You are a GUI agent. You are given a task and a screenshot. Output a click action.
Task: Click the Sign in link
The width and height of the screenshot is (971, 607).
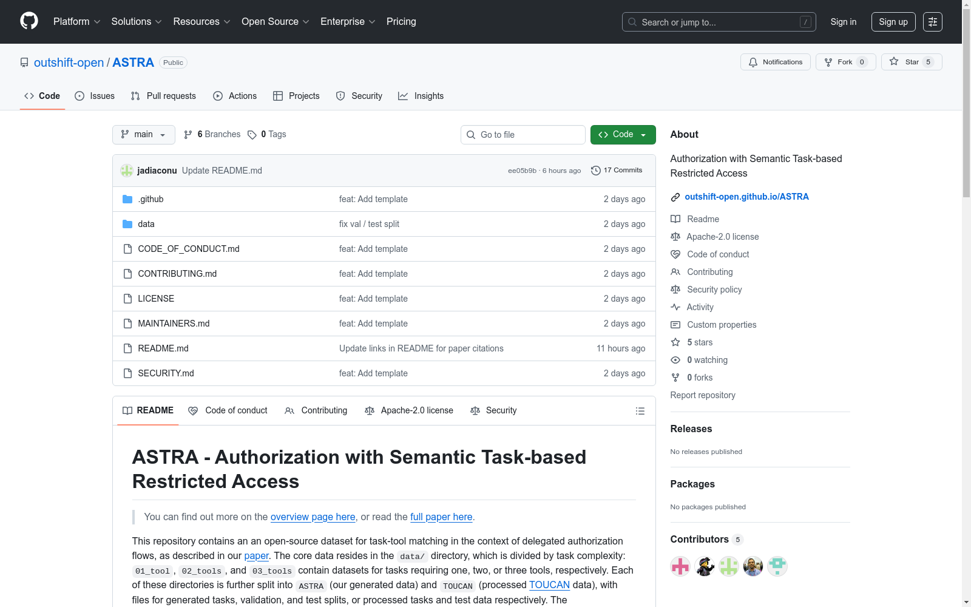[x=844, y=22]
